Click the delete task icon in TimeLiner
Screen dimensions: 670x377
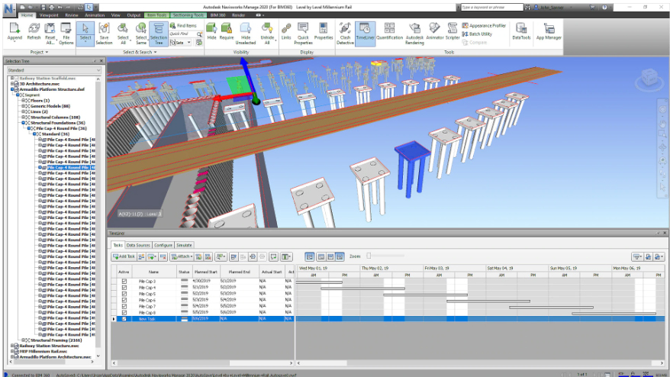[163, 256]
